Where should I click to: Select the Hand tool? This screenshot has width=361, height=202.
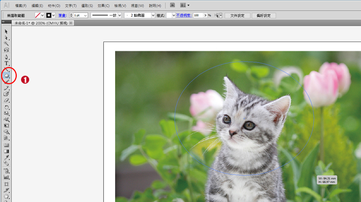[x=6, y=197]
